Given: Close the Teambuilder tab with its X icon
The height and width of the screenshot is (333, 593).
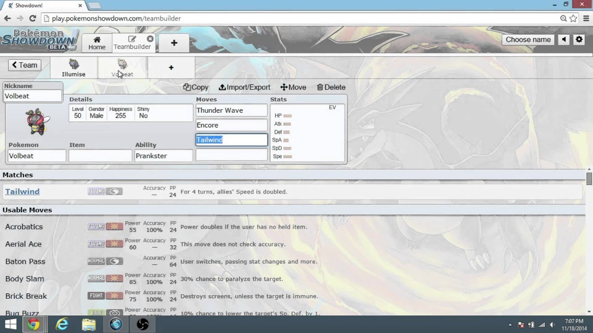Looking at the screenshot, I should click(x=150, y=39).
